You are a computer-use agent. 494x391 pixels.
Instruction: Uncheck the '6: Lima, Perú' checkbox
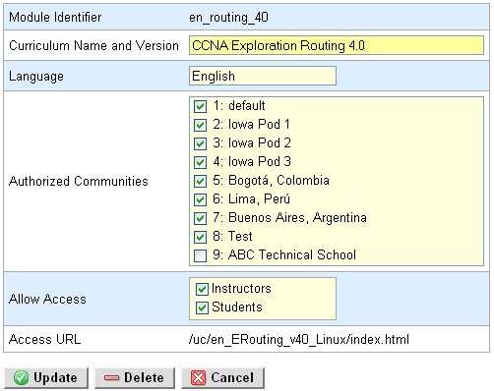coord(200,199)
